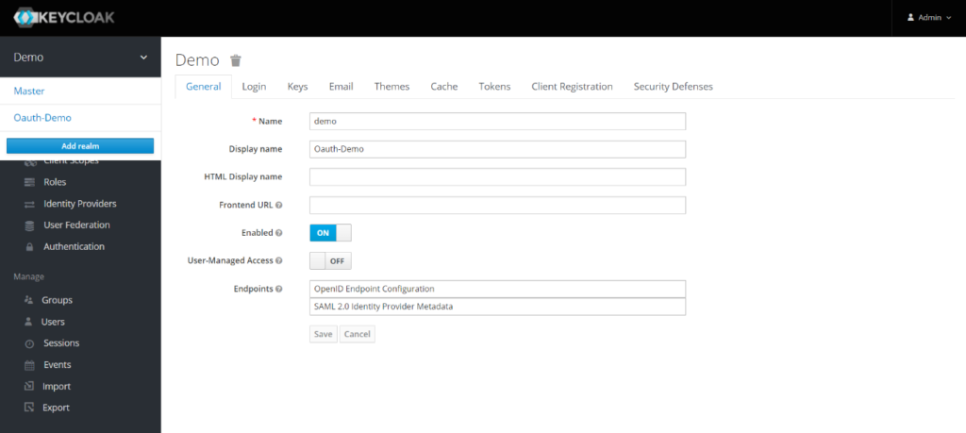
Task: Toggle the Enabled switch off
Action: tap(330, 233)
